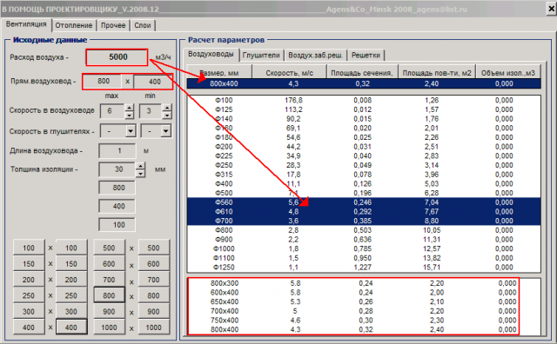Click the 150 width preset button
Viewport: 557px width, 344px height.
29,264
